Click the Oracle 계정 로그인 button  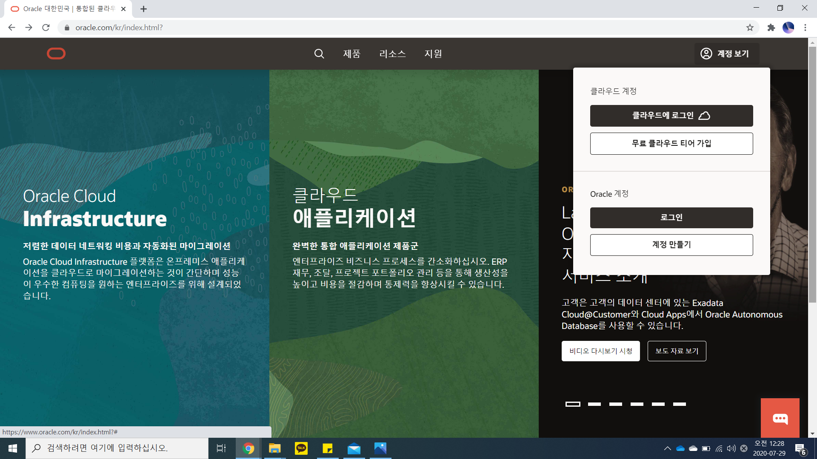671,218
